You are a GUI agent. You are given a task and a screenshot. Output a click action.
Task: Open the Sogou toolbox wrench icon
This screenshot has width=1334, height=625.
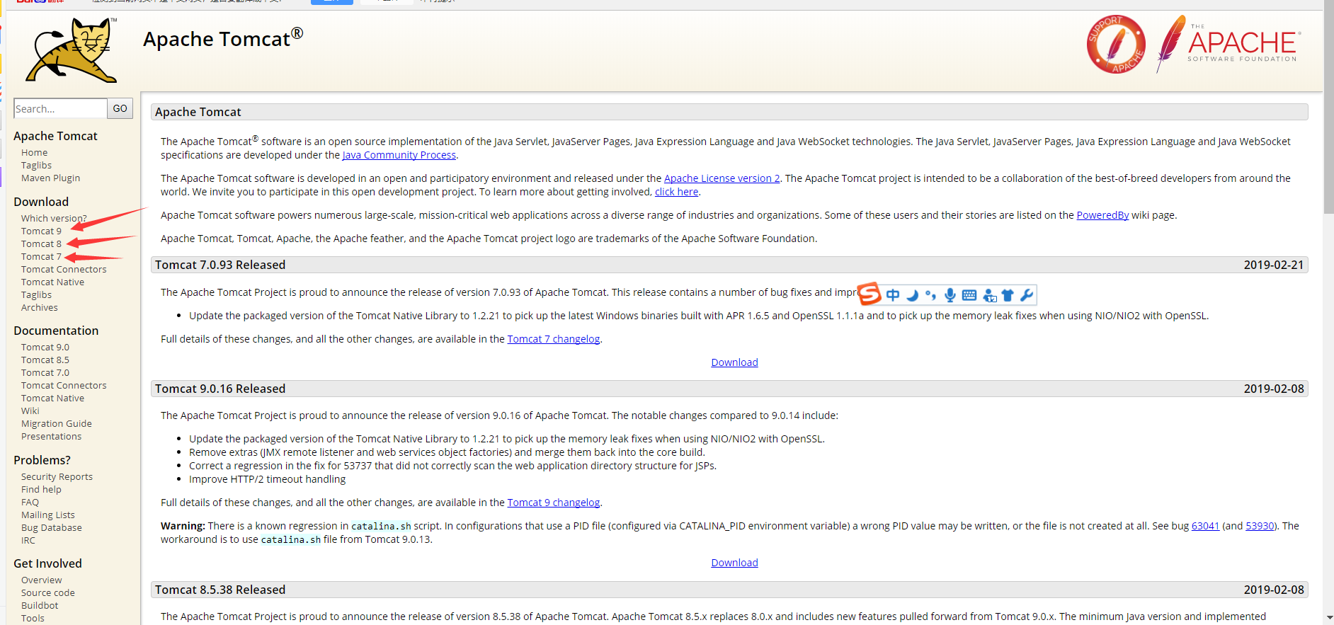click(1026, 295)
